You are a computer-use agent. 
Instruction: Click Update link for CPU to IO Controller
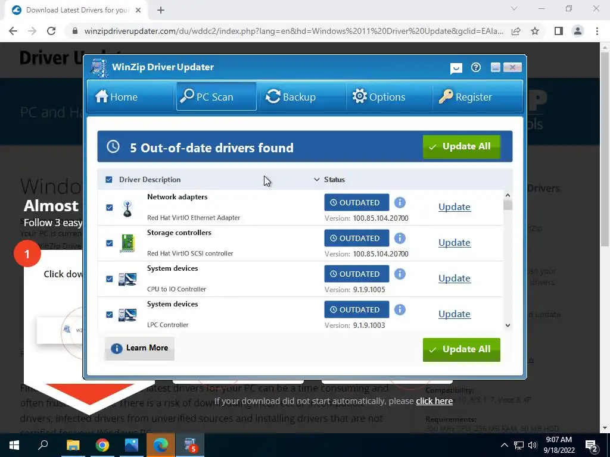click(455, 278)
